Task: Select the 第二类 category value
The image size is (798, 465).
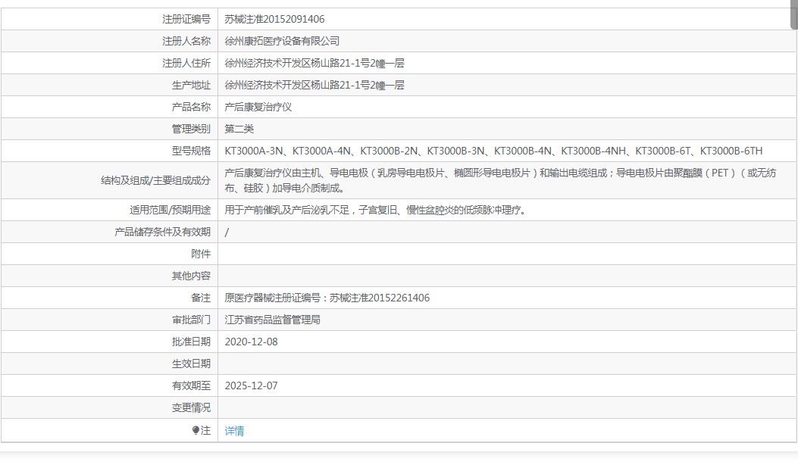Action: [x=239, y=129]
